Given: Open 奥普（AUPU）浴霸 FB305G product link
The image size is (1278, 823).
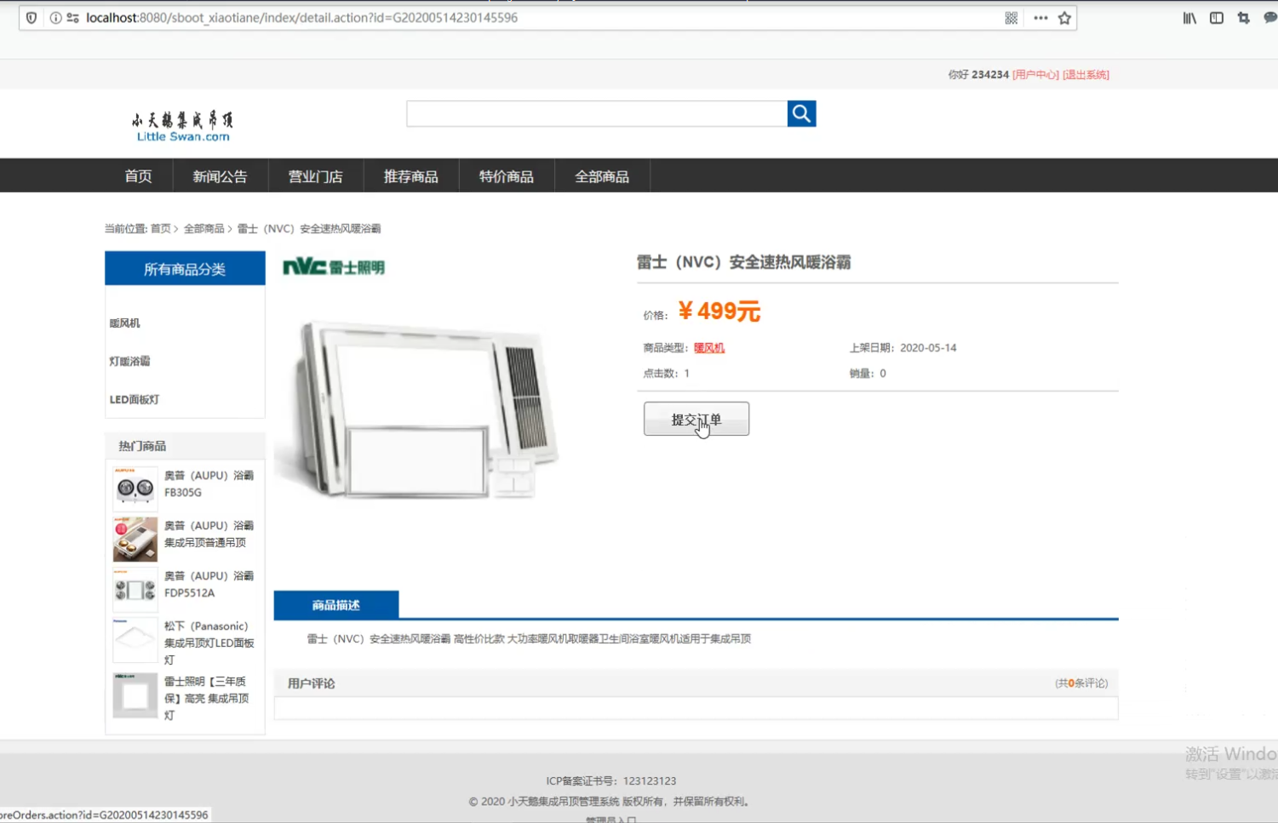Looking at the screenshot, I should tap(209, 484).
